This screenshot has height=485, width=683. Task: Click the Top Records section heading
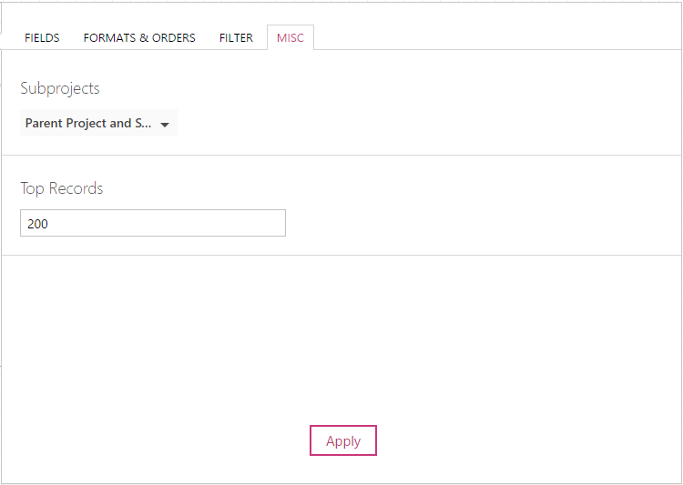pos(62,188)
